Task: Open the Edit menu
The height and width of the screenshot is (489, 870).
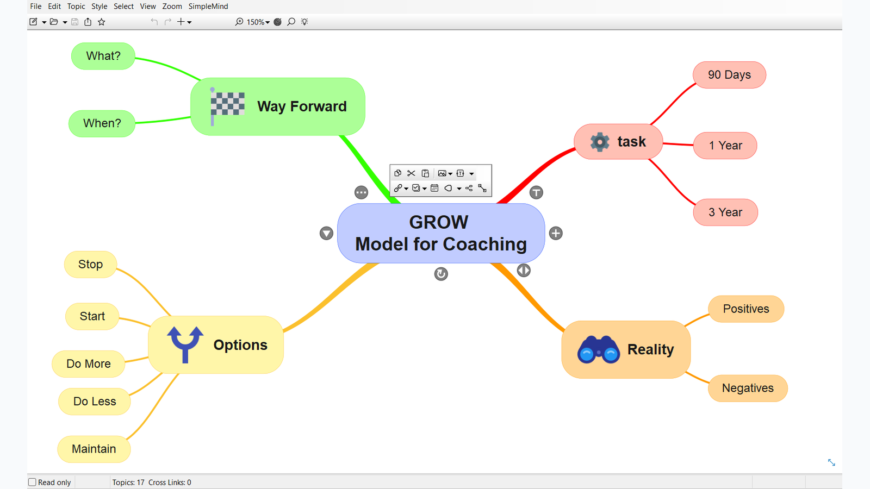Action: coord(54,7)
